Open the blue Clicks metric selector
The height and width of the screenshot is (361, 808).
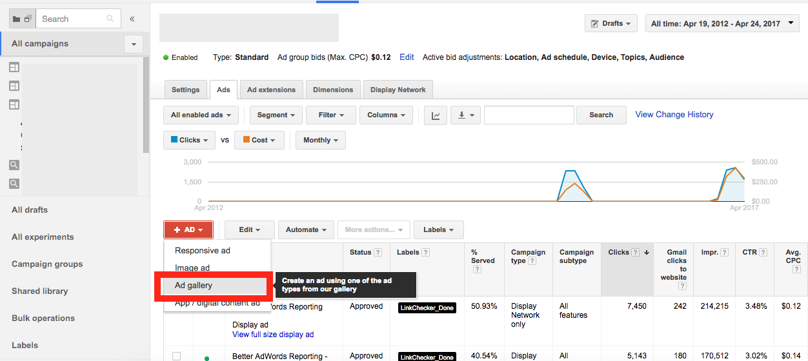[190, 140]
